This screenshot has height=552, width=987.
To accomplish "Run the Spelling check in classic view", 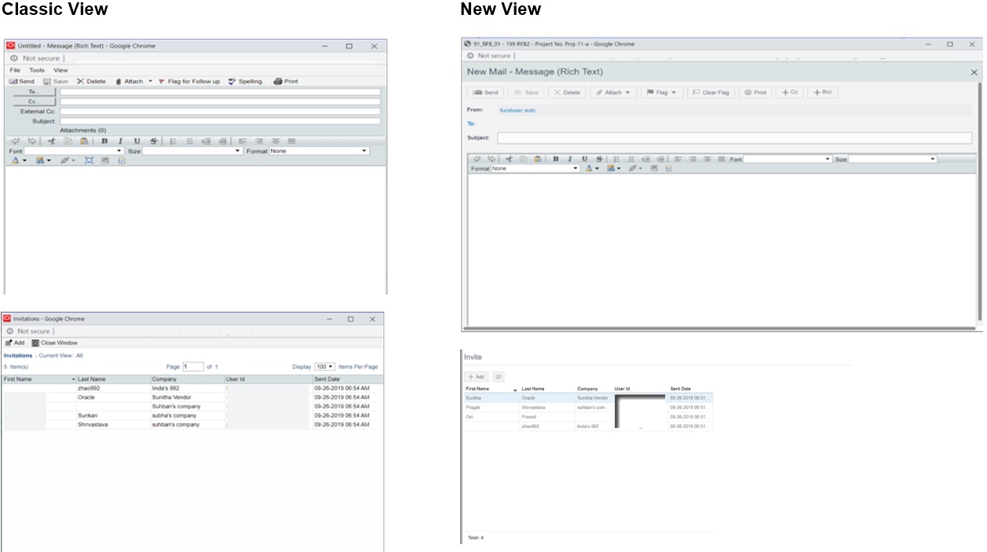I will pos(246,81).
